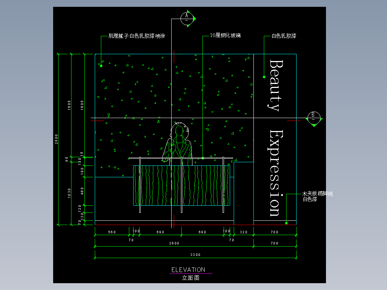The height and width of the screenshot is (290, 387).
Task: Select the 白色乳胶漆 annotation label
Action: [x=284, y=36]
